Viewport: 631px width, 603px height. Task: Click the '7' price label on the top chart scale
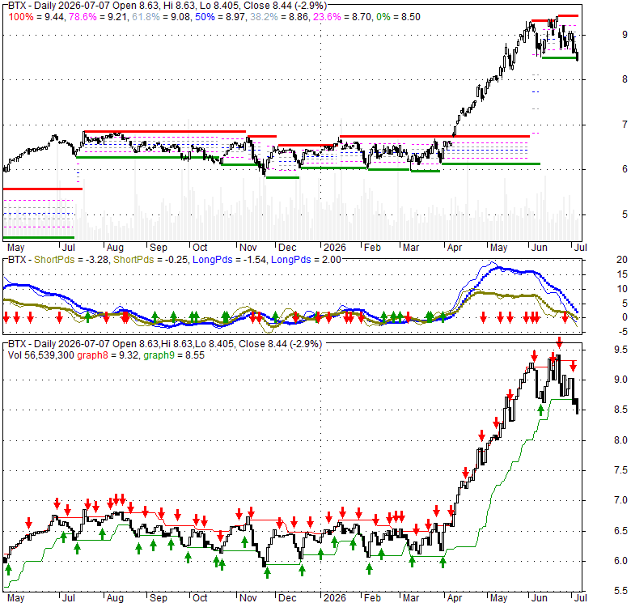625,125
